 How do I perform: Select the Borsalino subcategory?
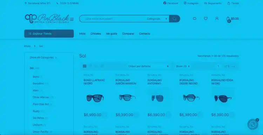click(38, 83)
